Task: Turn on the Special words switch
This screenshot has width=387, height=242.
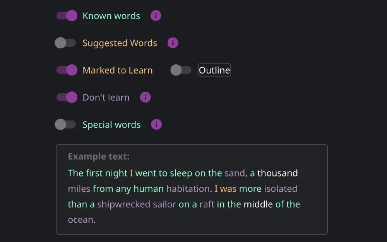Action: click(65, 125)
